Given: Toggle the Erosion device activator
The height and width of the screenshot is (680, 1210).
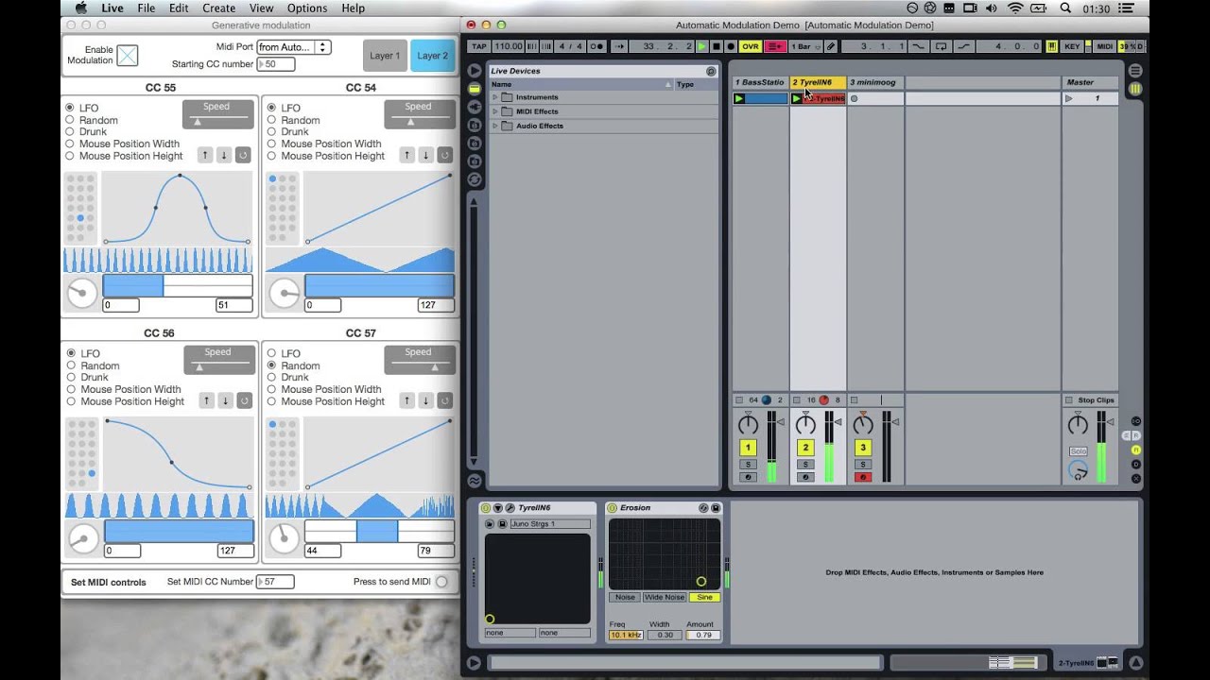Looking at the screenshot, I should 612,508.
